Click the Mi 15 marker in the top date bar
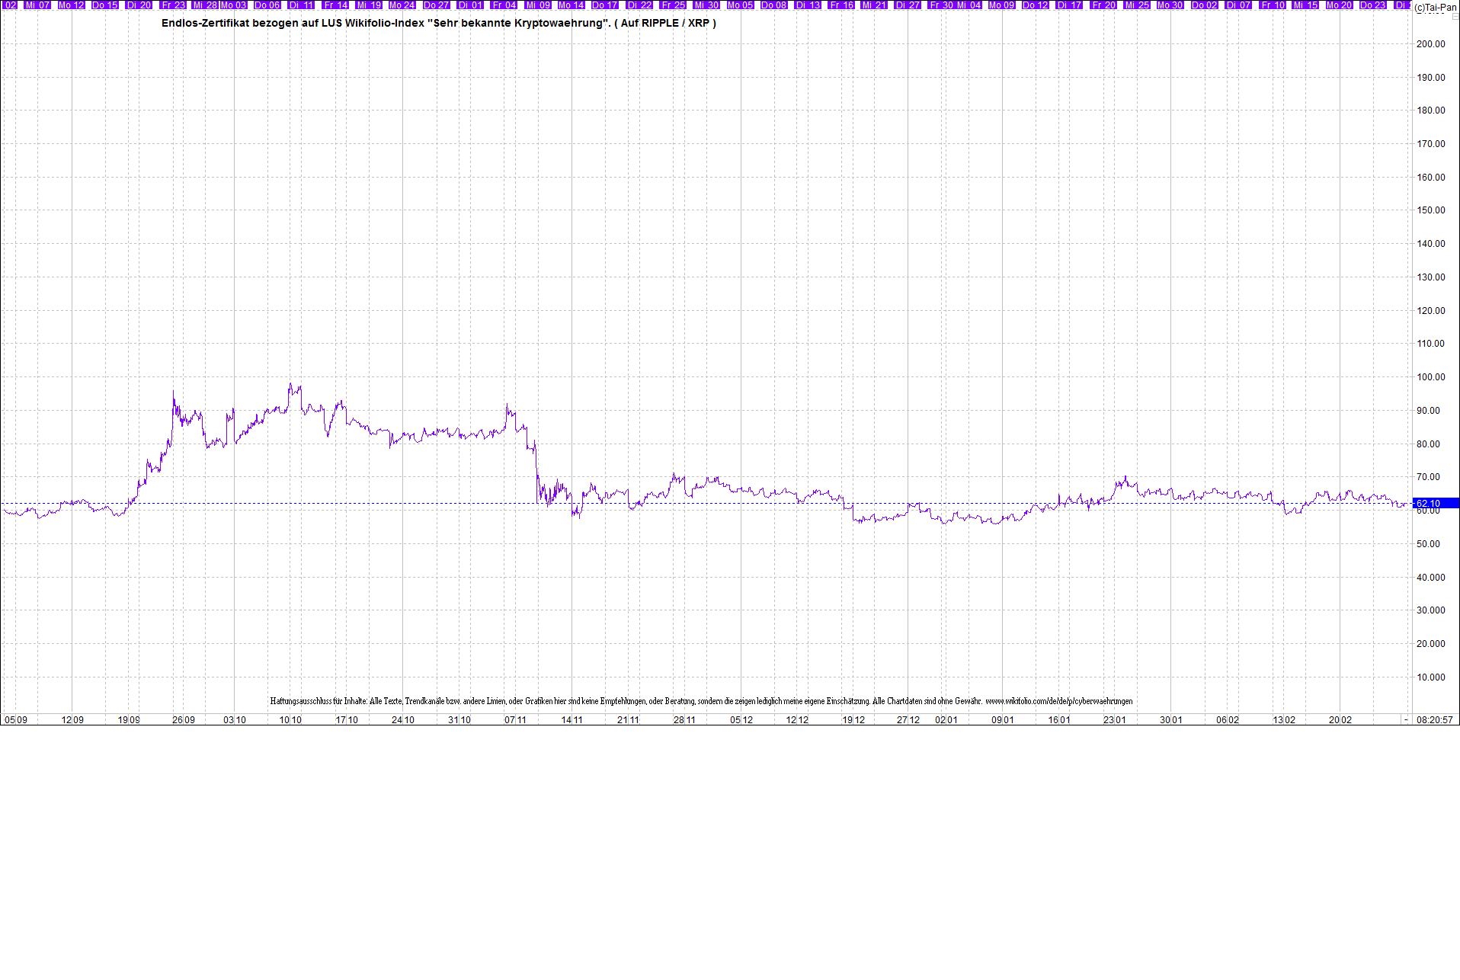1460x980 pixels. (1305, 5)
